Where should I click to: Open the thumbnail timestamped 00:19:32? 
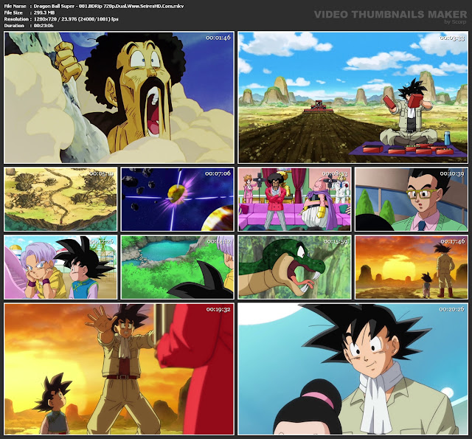[x=119, y=369]
